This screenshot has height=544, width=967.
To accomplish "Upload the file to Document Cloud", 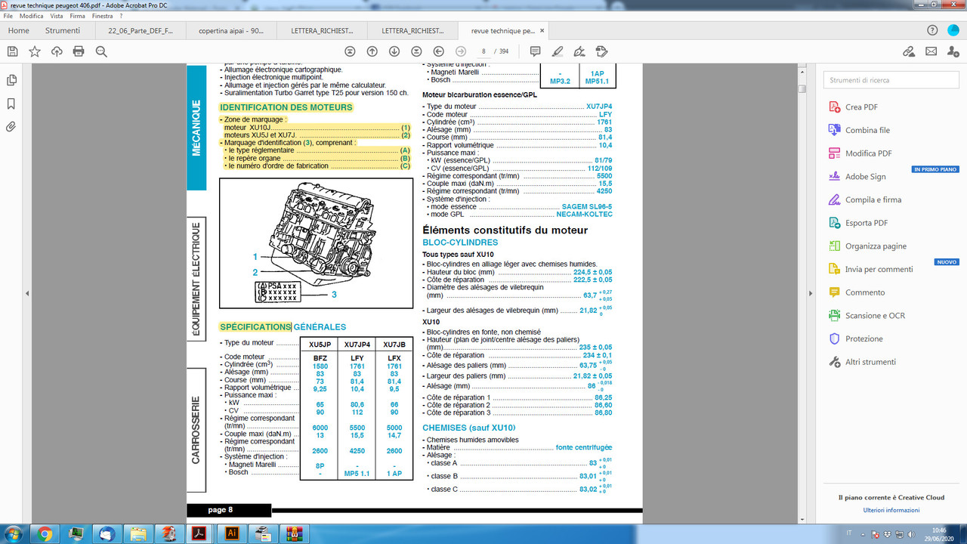I will [x=57, y=51].
